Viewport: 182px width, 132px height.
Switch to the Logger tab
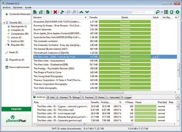[126, 97]
